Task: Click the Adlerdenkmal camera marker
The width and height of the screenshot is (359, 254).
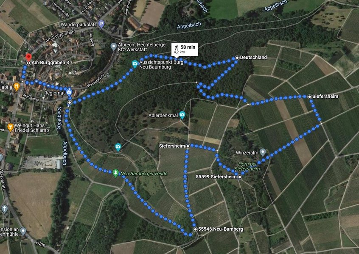Action: tap(182, 115)
